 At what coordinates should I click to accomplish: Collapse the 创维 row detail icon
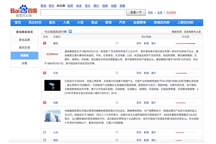click(x=117, y=102)
